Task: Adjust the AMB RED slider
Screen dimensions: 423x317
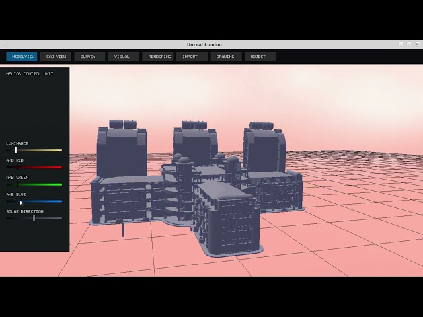Action: (x=34, y=167)
